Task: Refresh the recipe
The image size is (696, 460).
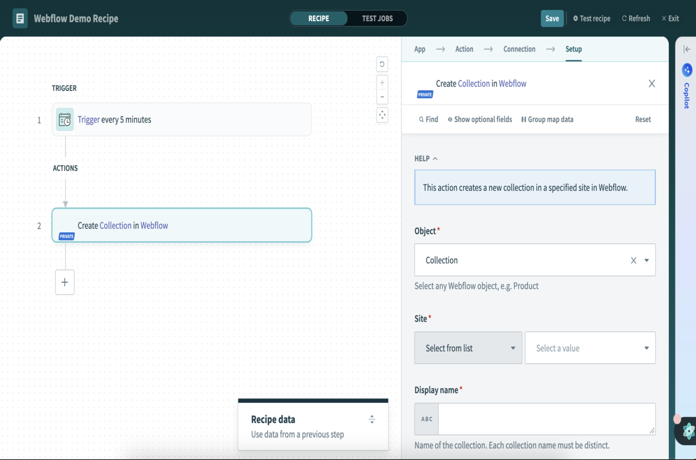Action: (x=636, y=18)
